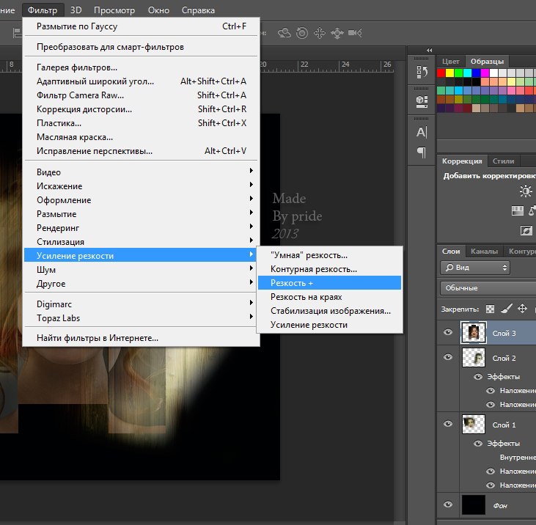Select the Слой 1 layer thumbnail
This screenshot has width=536, height=525.
pyautogui.click(x=474, y=425)
